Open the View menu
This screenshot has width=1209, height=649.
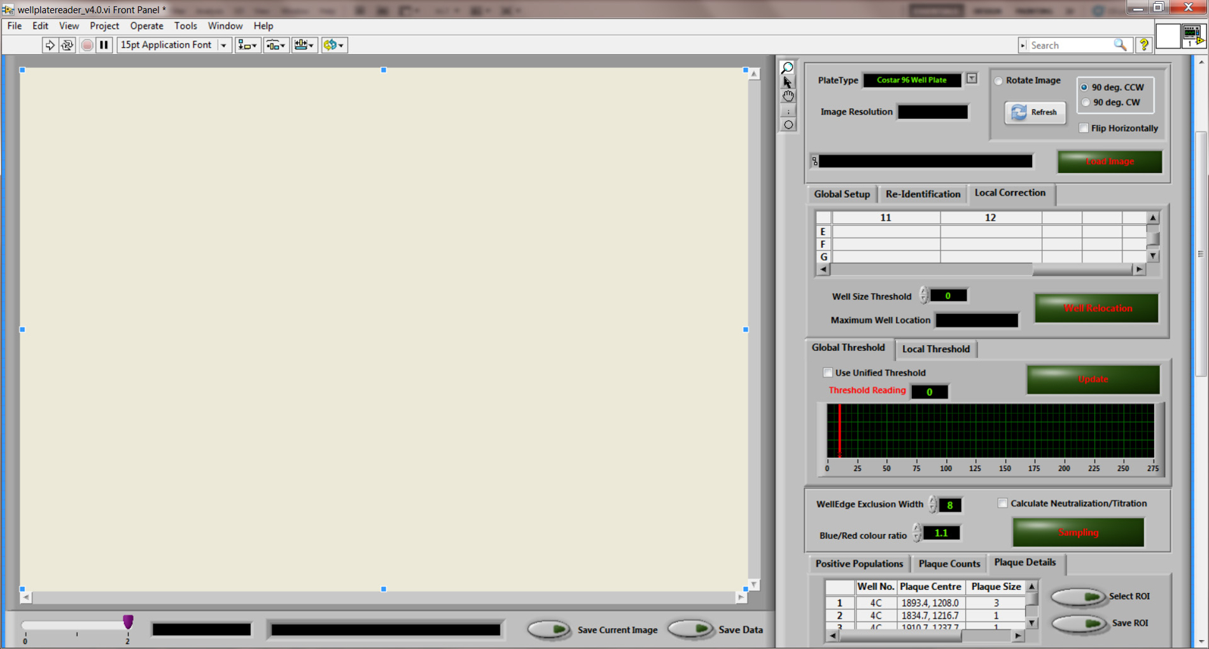[69, 26]
